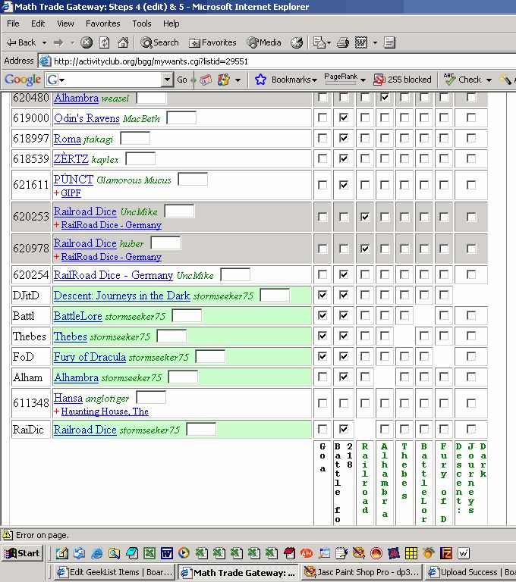Screen dimensions: 516x582
Task: Open the Tools menu
Action: coord(142,23)
